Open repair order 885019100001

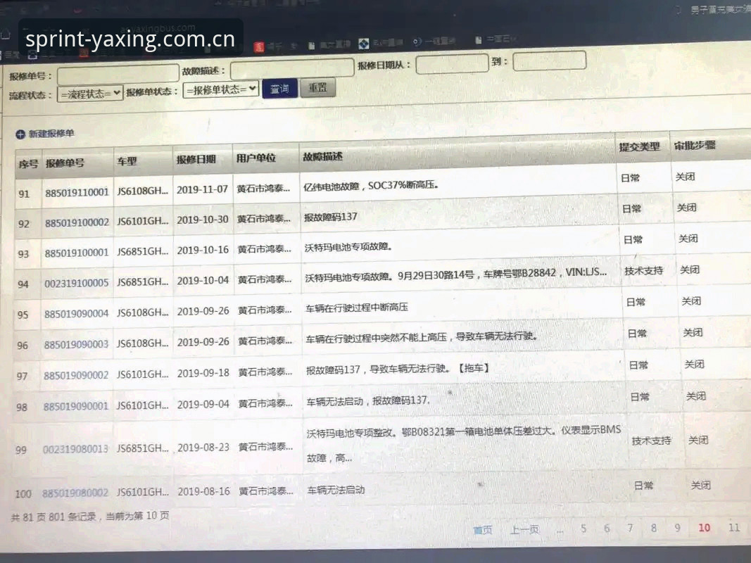(x=77, y=253)
